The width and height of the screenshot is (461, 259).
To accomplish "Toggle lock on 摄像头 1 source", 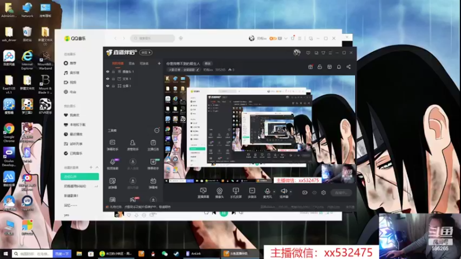I will click(x=113, y=71).
